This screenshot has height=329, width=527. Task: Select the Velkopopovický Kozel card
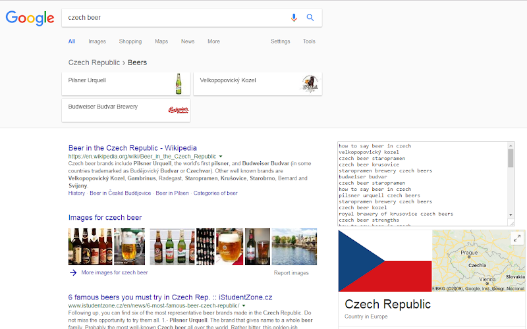258,84
